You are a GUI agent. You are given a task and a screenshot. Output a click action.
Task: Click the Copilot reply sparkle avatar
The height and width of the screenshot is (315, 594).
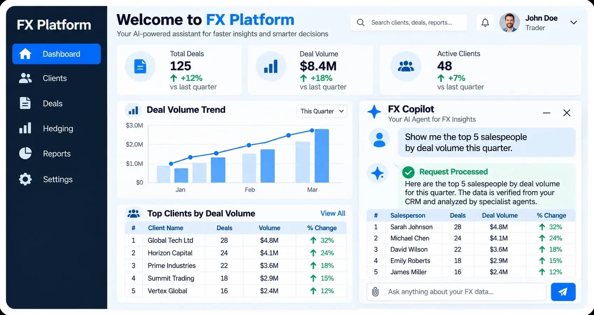377,173
